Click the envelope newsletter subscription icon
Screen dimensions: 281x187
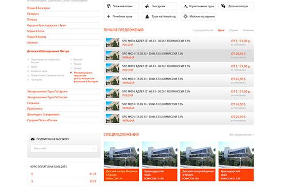pyautogui.click(x=32, y=139)
